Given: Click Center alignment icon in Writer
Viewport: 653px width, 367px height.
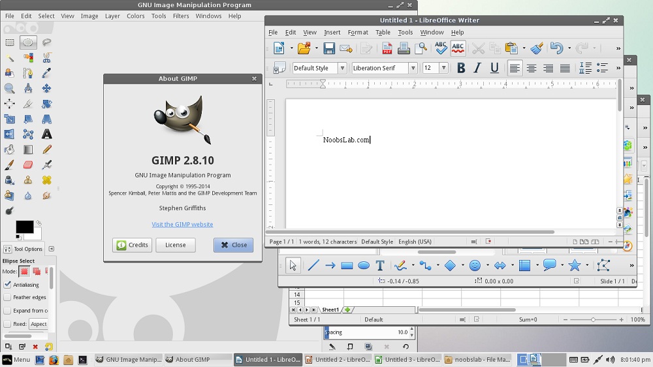Looking at the screenshot, I should [x=532, y=68].
